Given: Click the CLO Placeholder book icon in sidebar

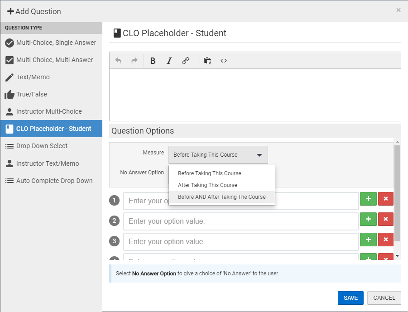Looking at the screenshot, I should (10, 129).
